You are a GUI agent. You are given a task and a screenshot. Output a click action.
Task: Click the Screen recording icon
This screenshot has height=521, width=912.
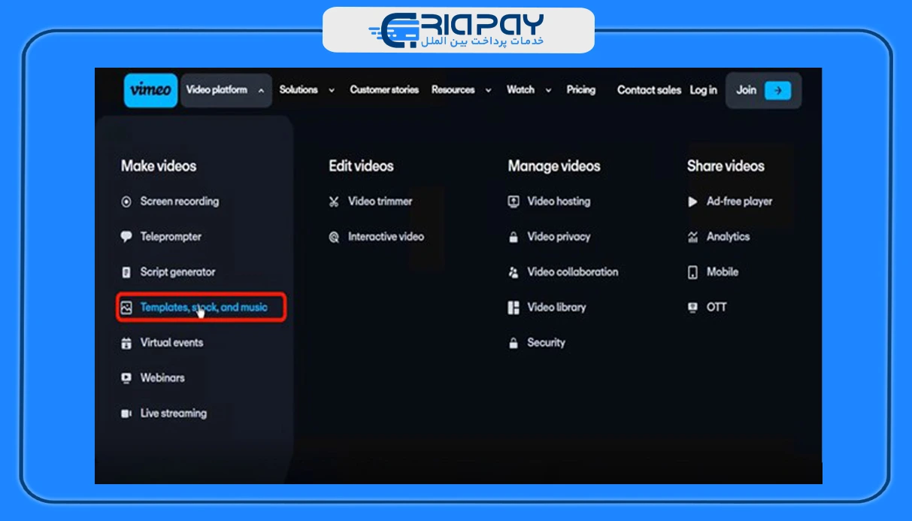pyautogui.click(x=126, y=201)
